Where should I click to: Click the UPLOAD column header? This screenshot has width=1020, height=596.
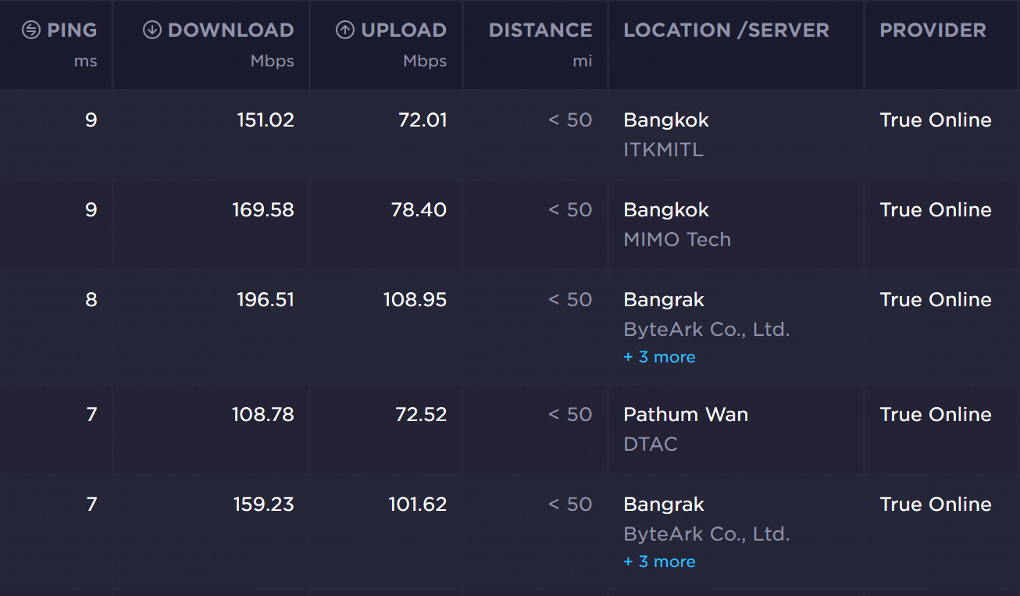click(x=404, y=30)
